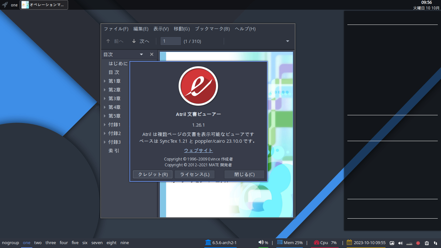This screenshot has height=248, width=441.
Task: Click the クレジット(R) button
Action: tap(153, 174)
